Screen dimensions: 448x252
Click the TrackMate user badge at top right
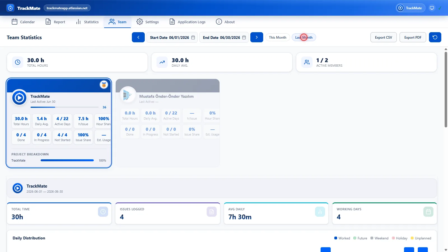[x=410, y=8]
